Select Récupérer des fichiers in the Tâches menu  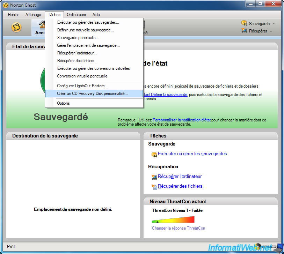coord(94,61)
